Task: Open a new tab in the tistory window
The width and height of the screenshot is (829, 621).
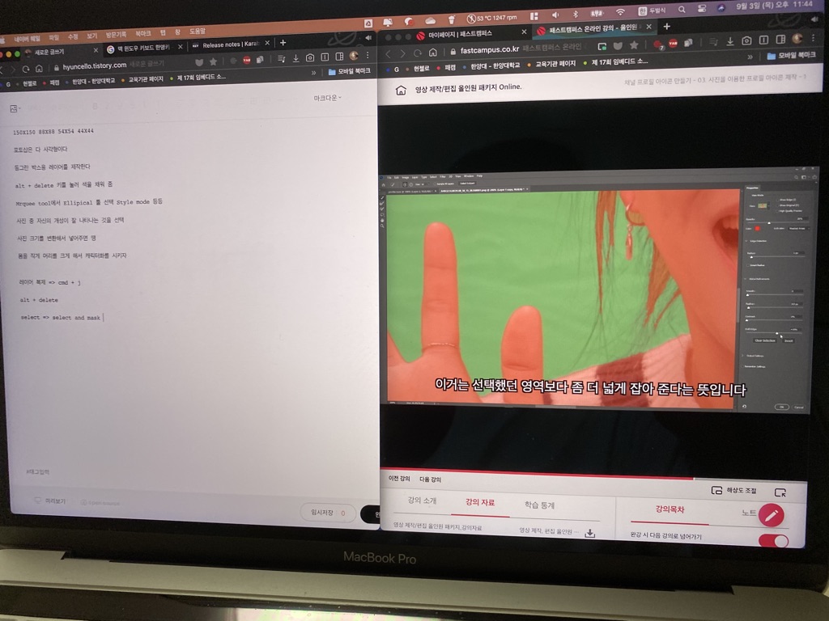Action: pyautogui.click(x=283, y=43)
